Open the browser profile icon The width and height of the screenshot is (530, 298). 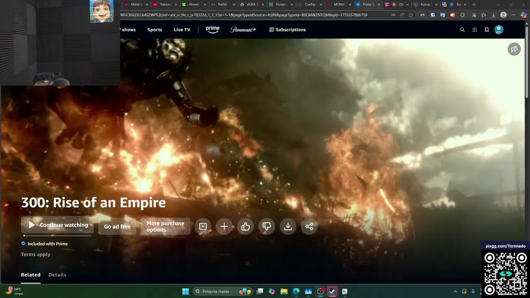pyautogui.click(x=503, y=15)
